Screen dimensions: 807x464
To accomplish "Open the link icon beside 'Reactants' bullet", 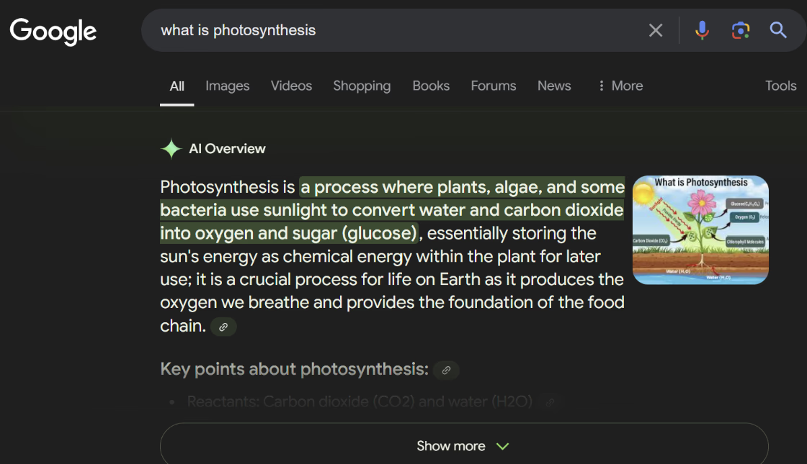I will pyautogui.click(x=549, y=402).
